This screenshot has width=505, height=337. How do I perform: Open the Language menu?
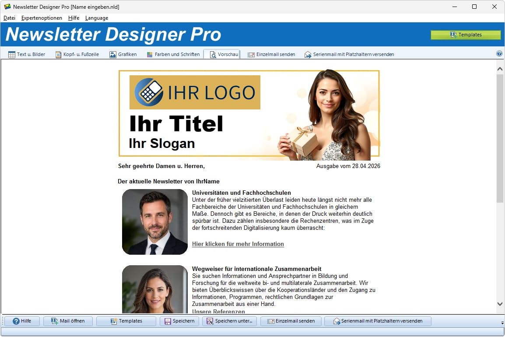click(97, 18)
